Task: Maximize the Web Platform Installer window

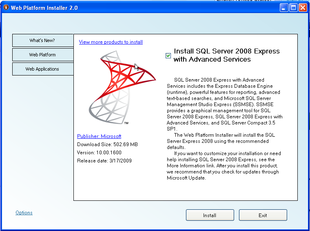Action: pos(294,8)
